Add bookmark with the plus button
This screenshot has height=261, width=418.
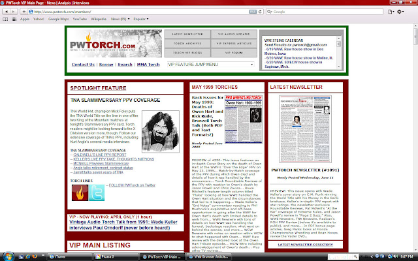tap(24, 12)
